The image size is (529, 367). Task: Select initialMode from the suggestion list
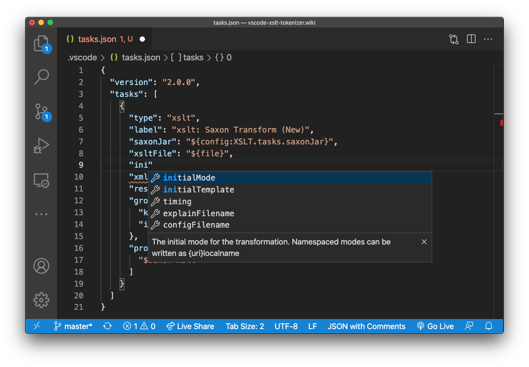coord(189,178)
